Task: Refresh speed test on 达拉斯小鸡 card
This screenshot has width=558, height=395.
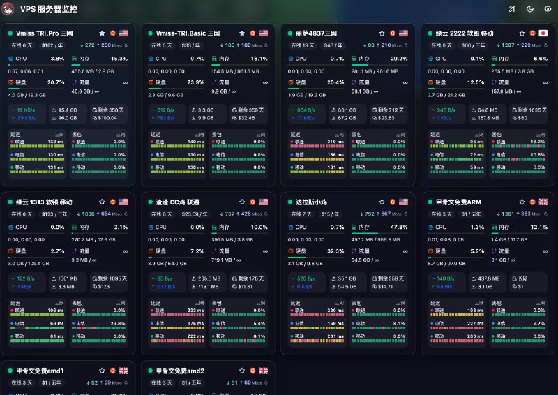Action: pyautogui.click(x=406, y=214)
